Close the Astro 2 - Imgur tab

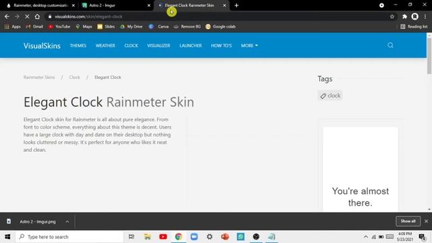tap(149, 5)
